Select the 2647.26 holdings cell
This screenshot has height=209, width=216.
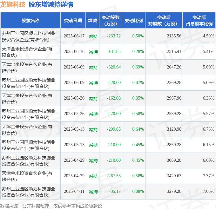(x=174, y=67)
